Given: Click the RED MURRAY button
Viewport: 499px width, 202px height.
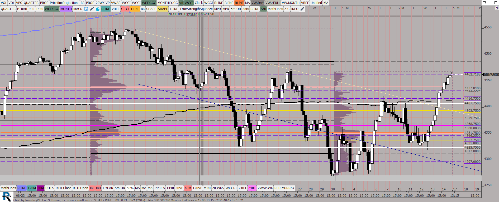Looking at the screenshot, I should (x=284, y=188).
